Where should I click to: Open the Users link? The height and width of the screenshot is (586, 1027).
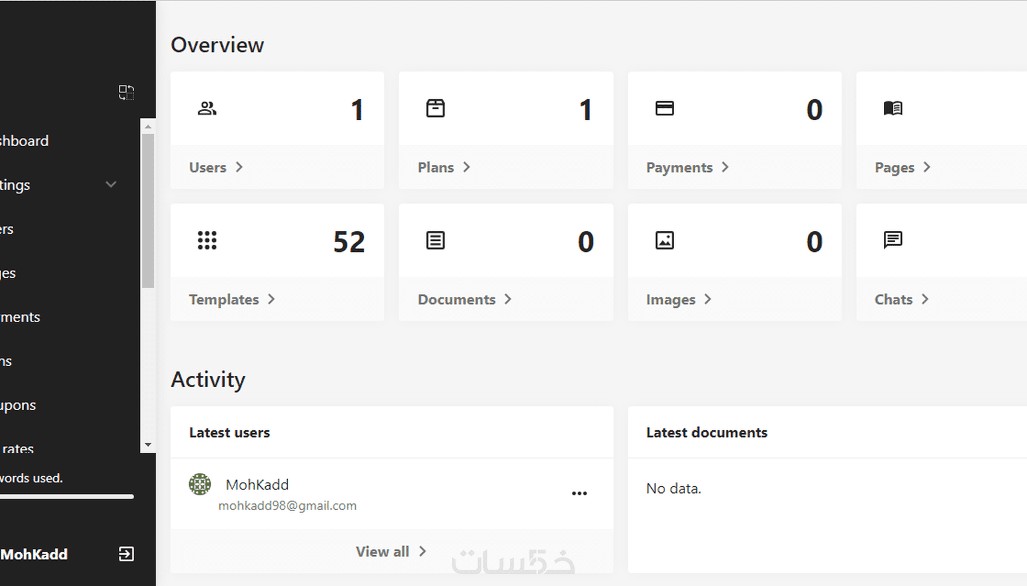pyautogui.click(x=216, y=167)
